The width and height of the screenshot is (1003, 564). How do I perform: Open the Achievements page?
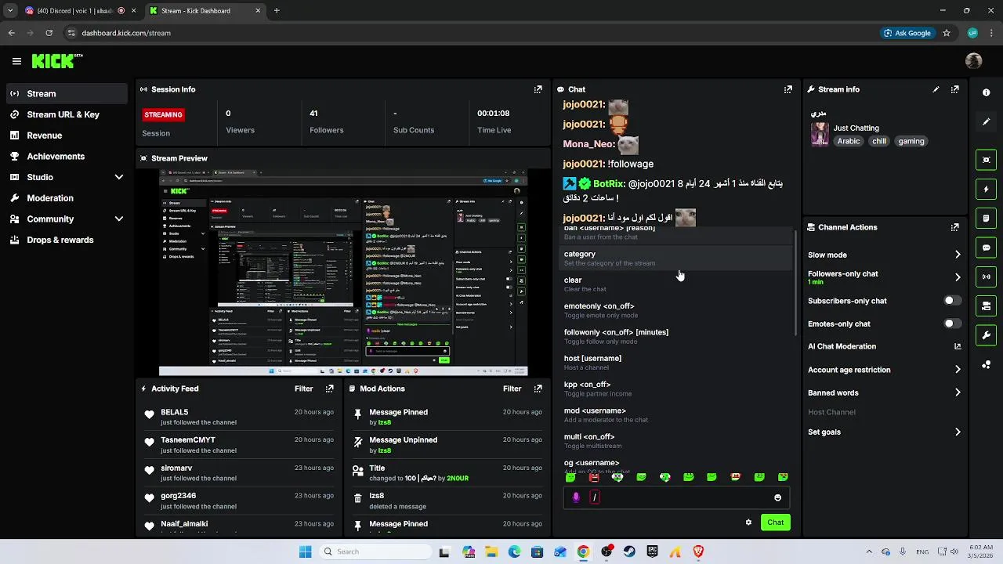pyautogui.click(x=66, y=156)
